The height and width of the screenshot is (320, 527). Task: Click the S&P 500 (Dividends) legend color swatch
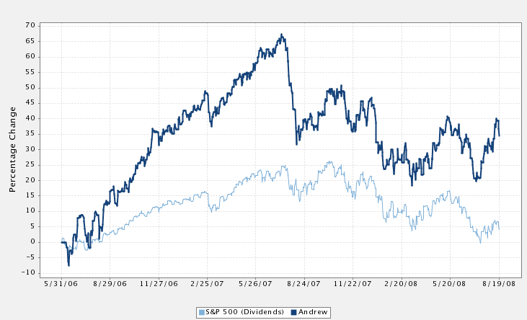[202, 313]
